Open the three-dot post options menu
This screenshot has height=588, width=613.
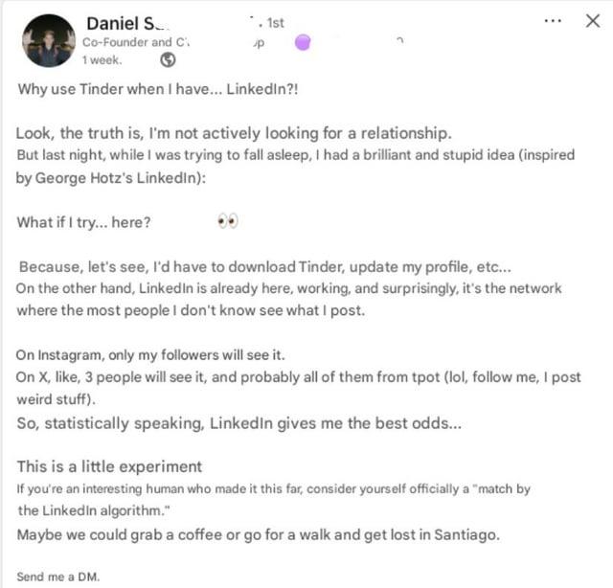552,21
